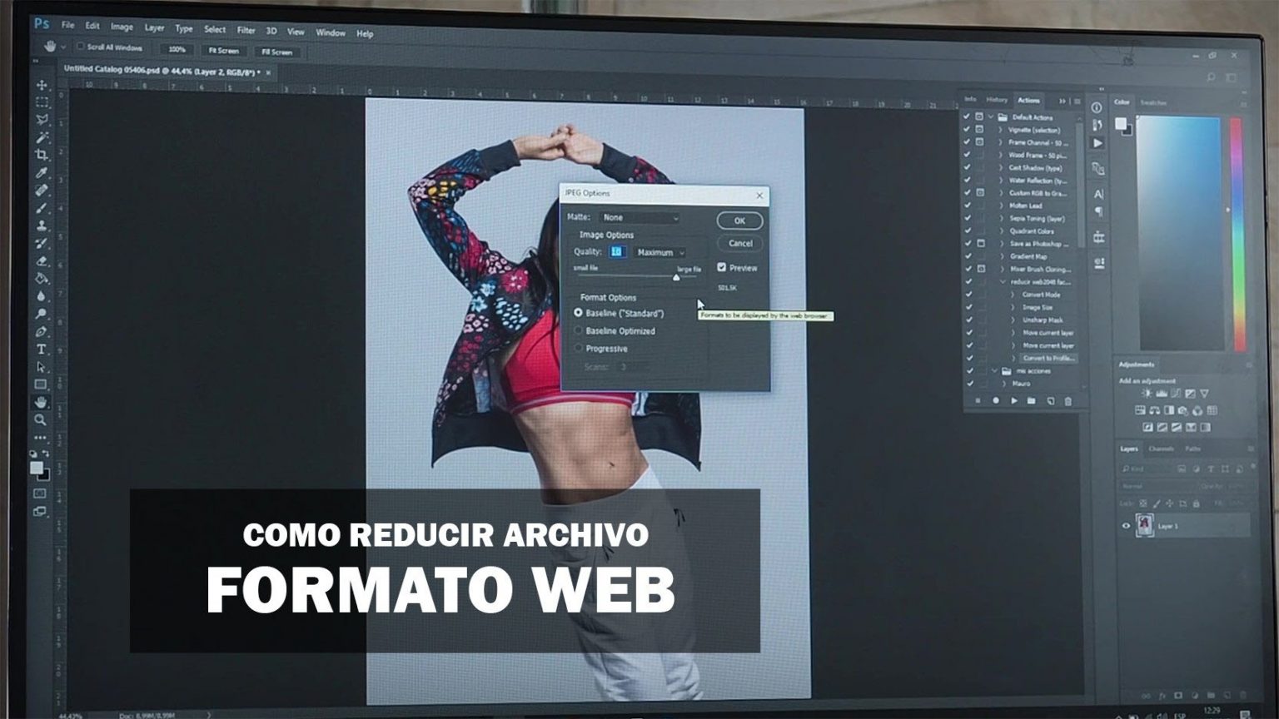
Task: Expand the Gradient Map action
Action: [x=1001, y=256]
